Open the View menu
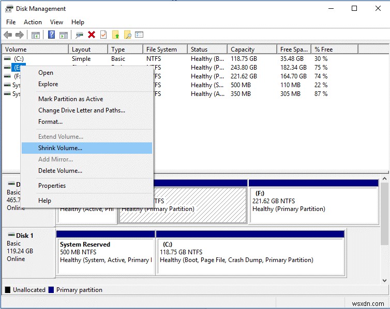This screenshot has height=309, width=390. coord(56,22)
